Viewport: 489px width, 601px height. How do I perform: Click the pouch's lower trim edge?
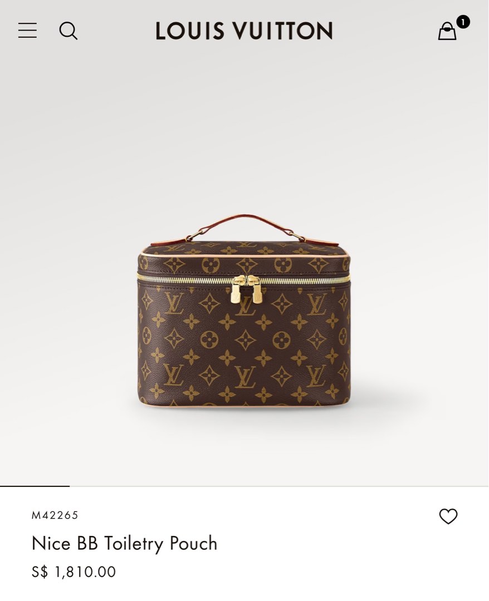[244, 405]
